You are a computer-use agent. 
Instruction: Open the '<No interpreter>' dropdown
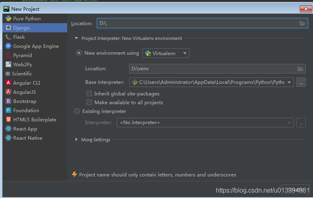click(205, 123)
